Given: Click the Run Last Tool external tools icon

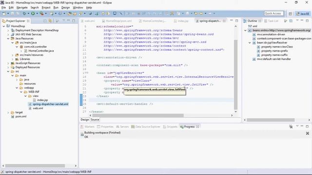Looking at the screenshot, I should tap(41, 14).
